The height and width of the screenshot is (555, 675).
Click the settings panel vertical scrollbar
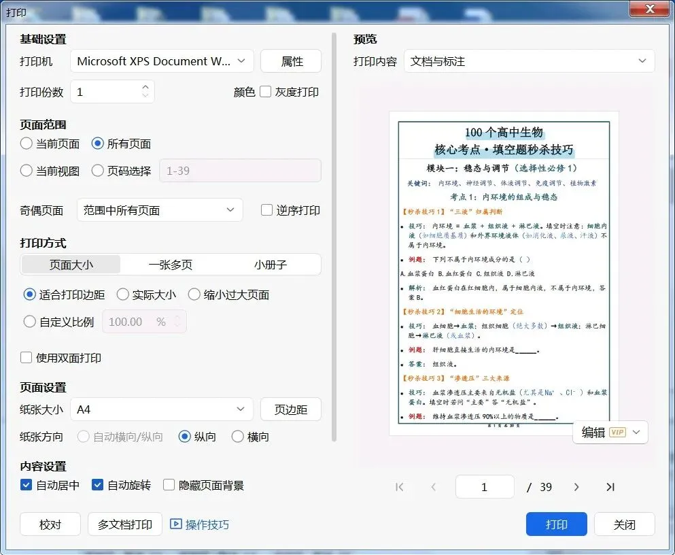(334, 237)
